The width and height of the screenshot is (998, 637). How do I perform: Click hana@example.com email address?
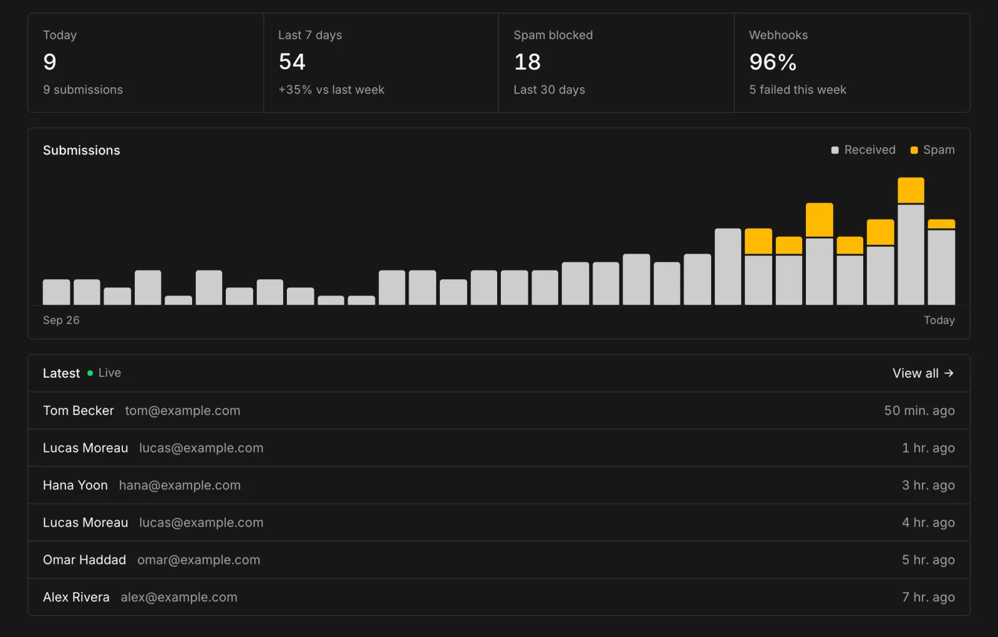coord(180,486)
